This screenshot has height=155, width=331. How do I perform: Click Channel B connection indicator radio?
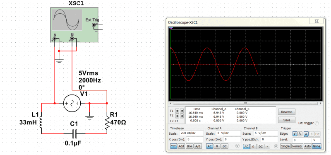(x=276, y=146)
